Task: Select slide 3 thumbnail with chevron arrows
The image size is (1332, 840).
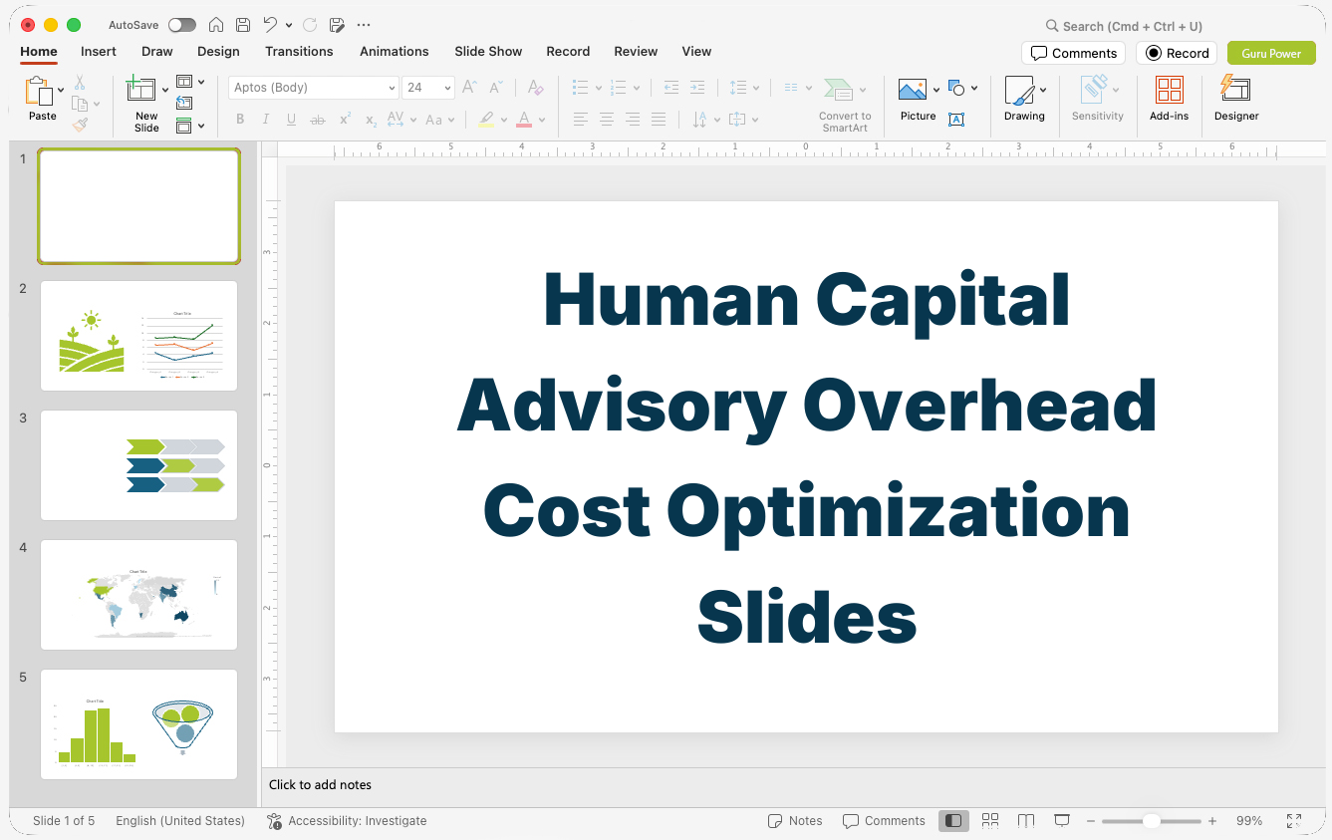Action: tap(138, 465)
